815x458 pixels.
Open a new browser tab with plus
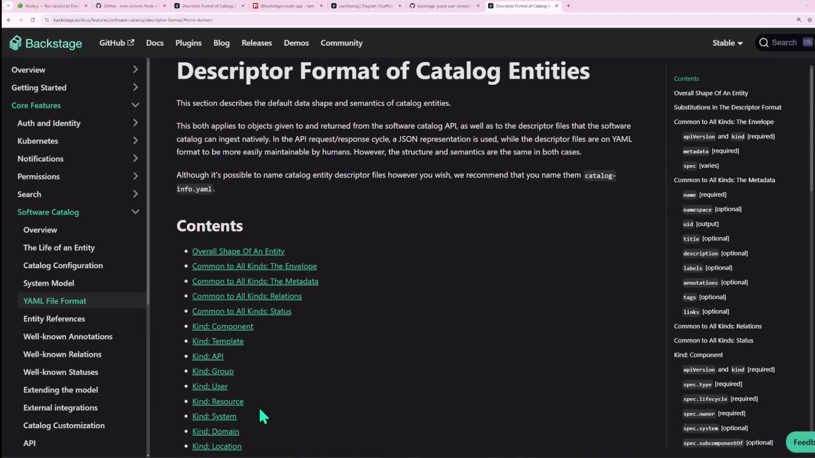click(568, 6)
